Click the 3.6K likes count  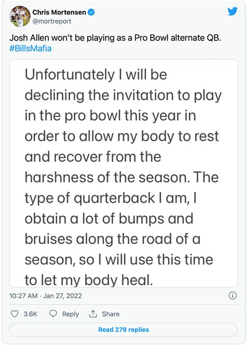coord(31,314)
